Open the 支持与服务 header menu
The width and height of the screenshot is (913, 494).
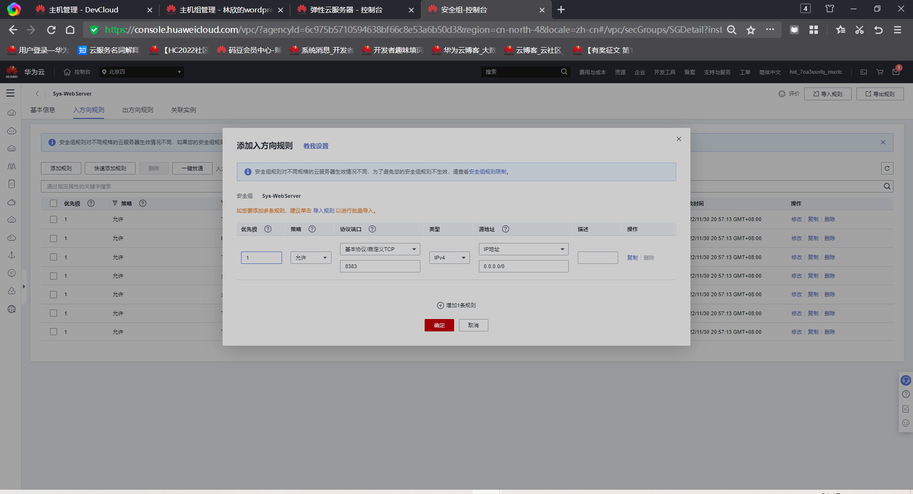[717, 72]
